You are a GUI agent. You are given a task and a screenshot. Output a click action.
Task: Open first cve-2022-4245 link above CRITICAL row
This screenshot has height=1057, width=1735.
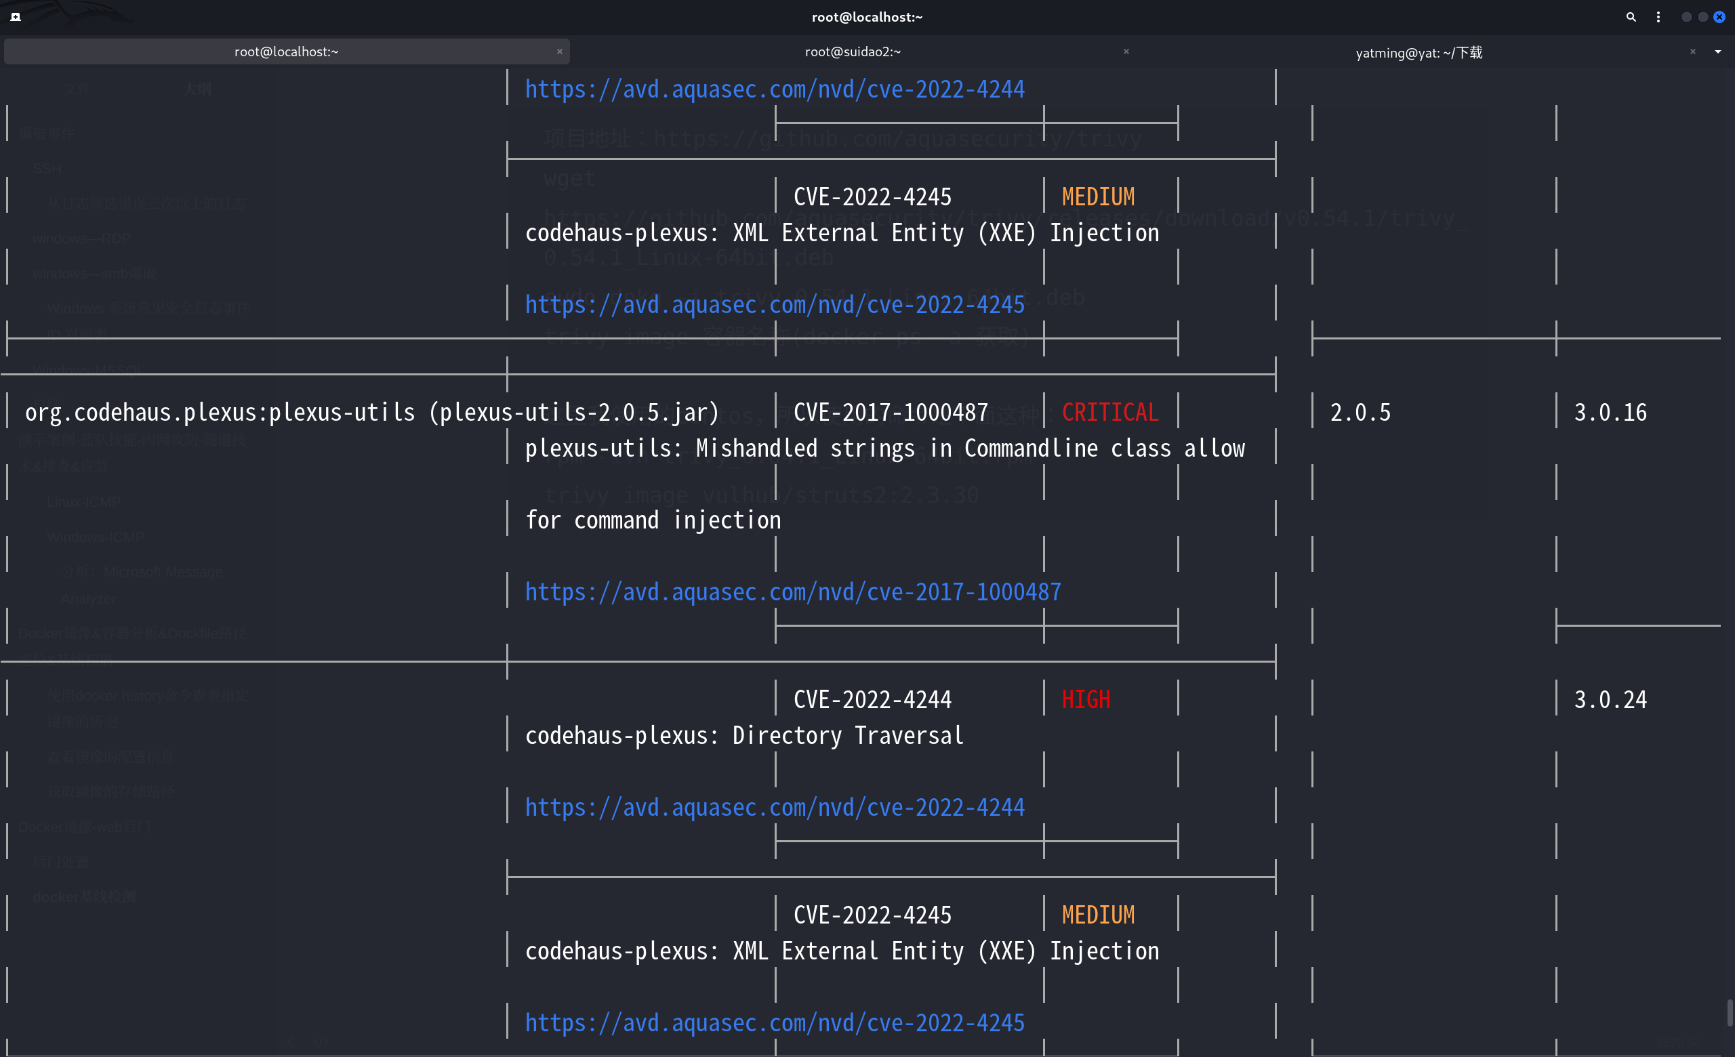point(775,305)
